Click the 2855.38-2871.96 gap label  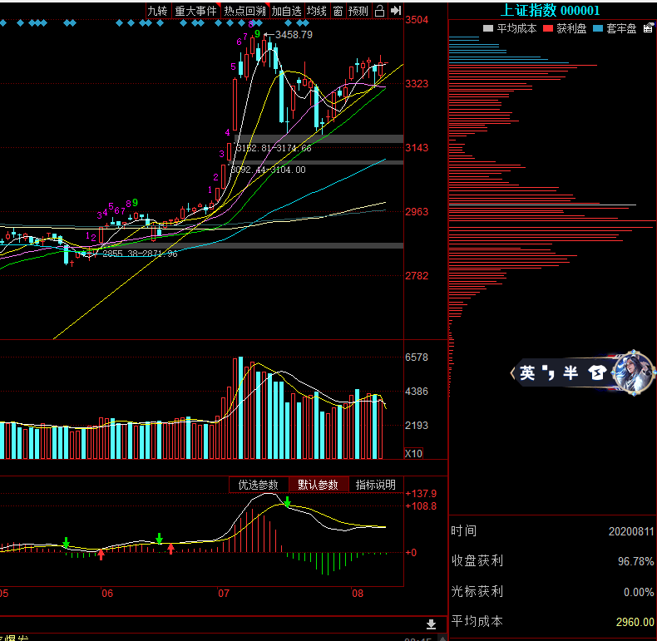pyautogui.click(x=140, y=254)
